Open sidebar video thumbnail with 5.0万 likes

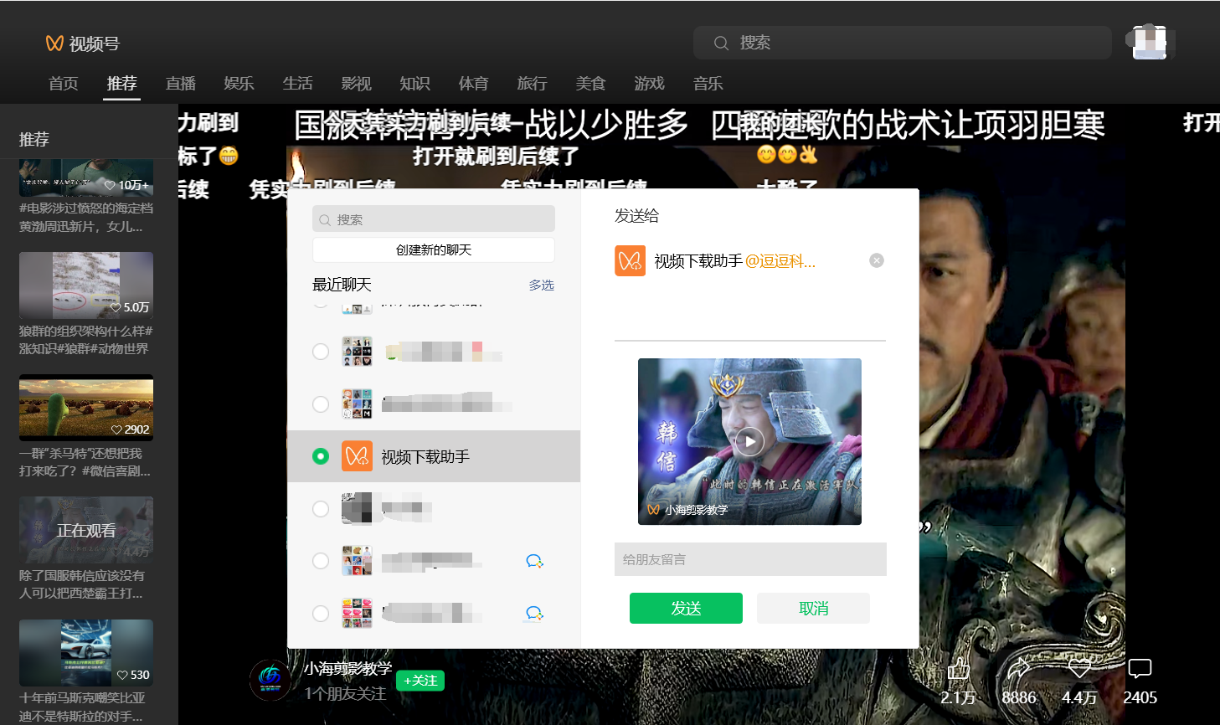tap(86, 285)
